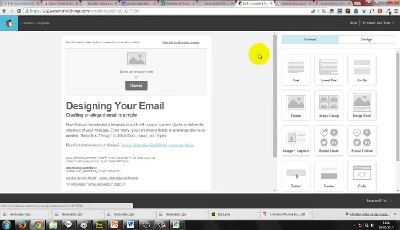Select the Image + Caption block
The width and height of the screenshot is (400, 230).
click(x=296, y=141)
